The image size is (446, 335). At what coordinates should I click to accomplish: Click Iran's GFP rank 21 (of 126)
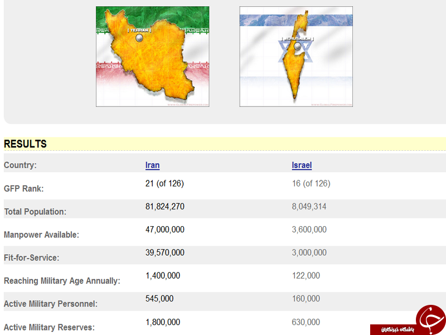(164, 183)
